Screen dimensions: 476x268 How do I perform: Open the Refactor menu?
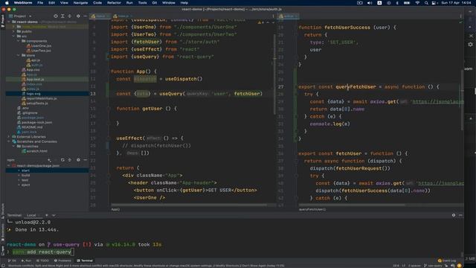[114, 3]
